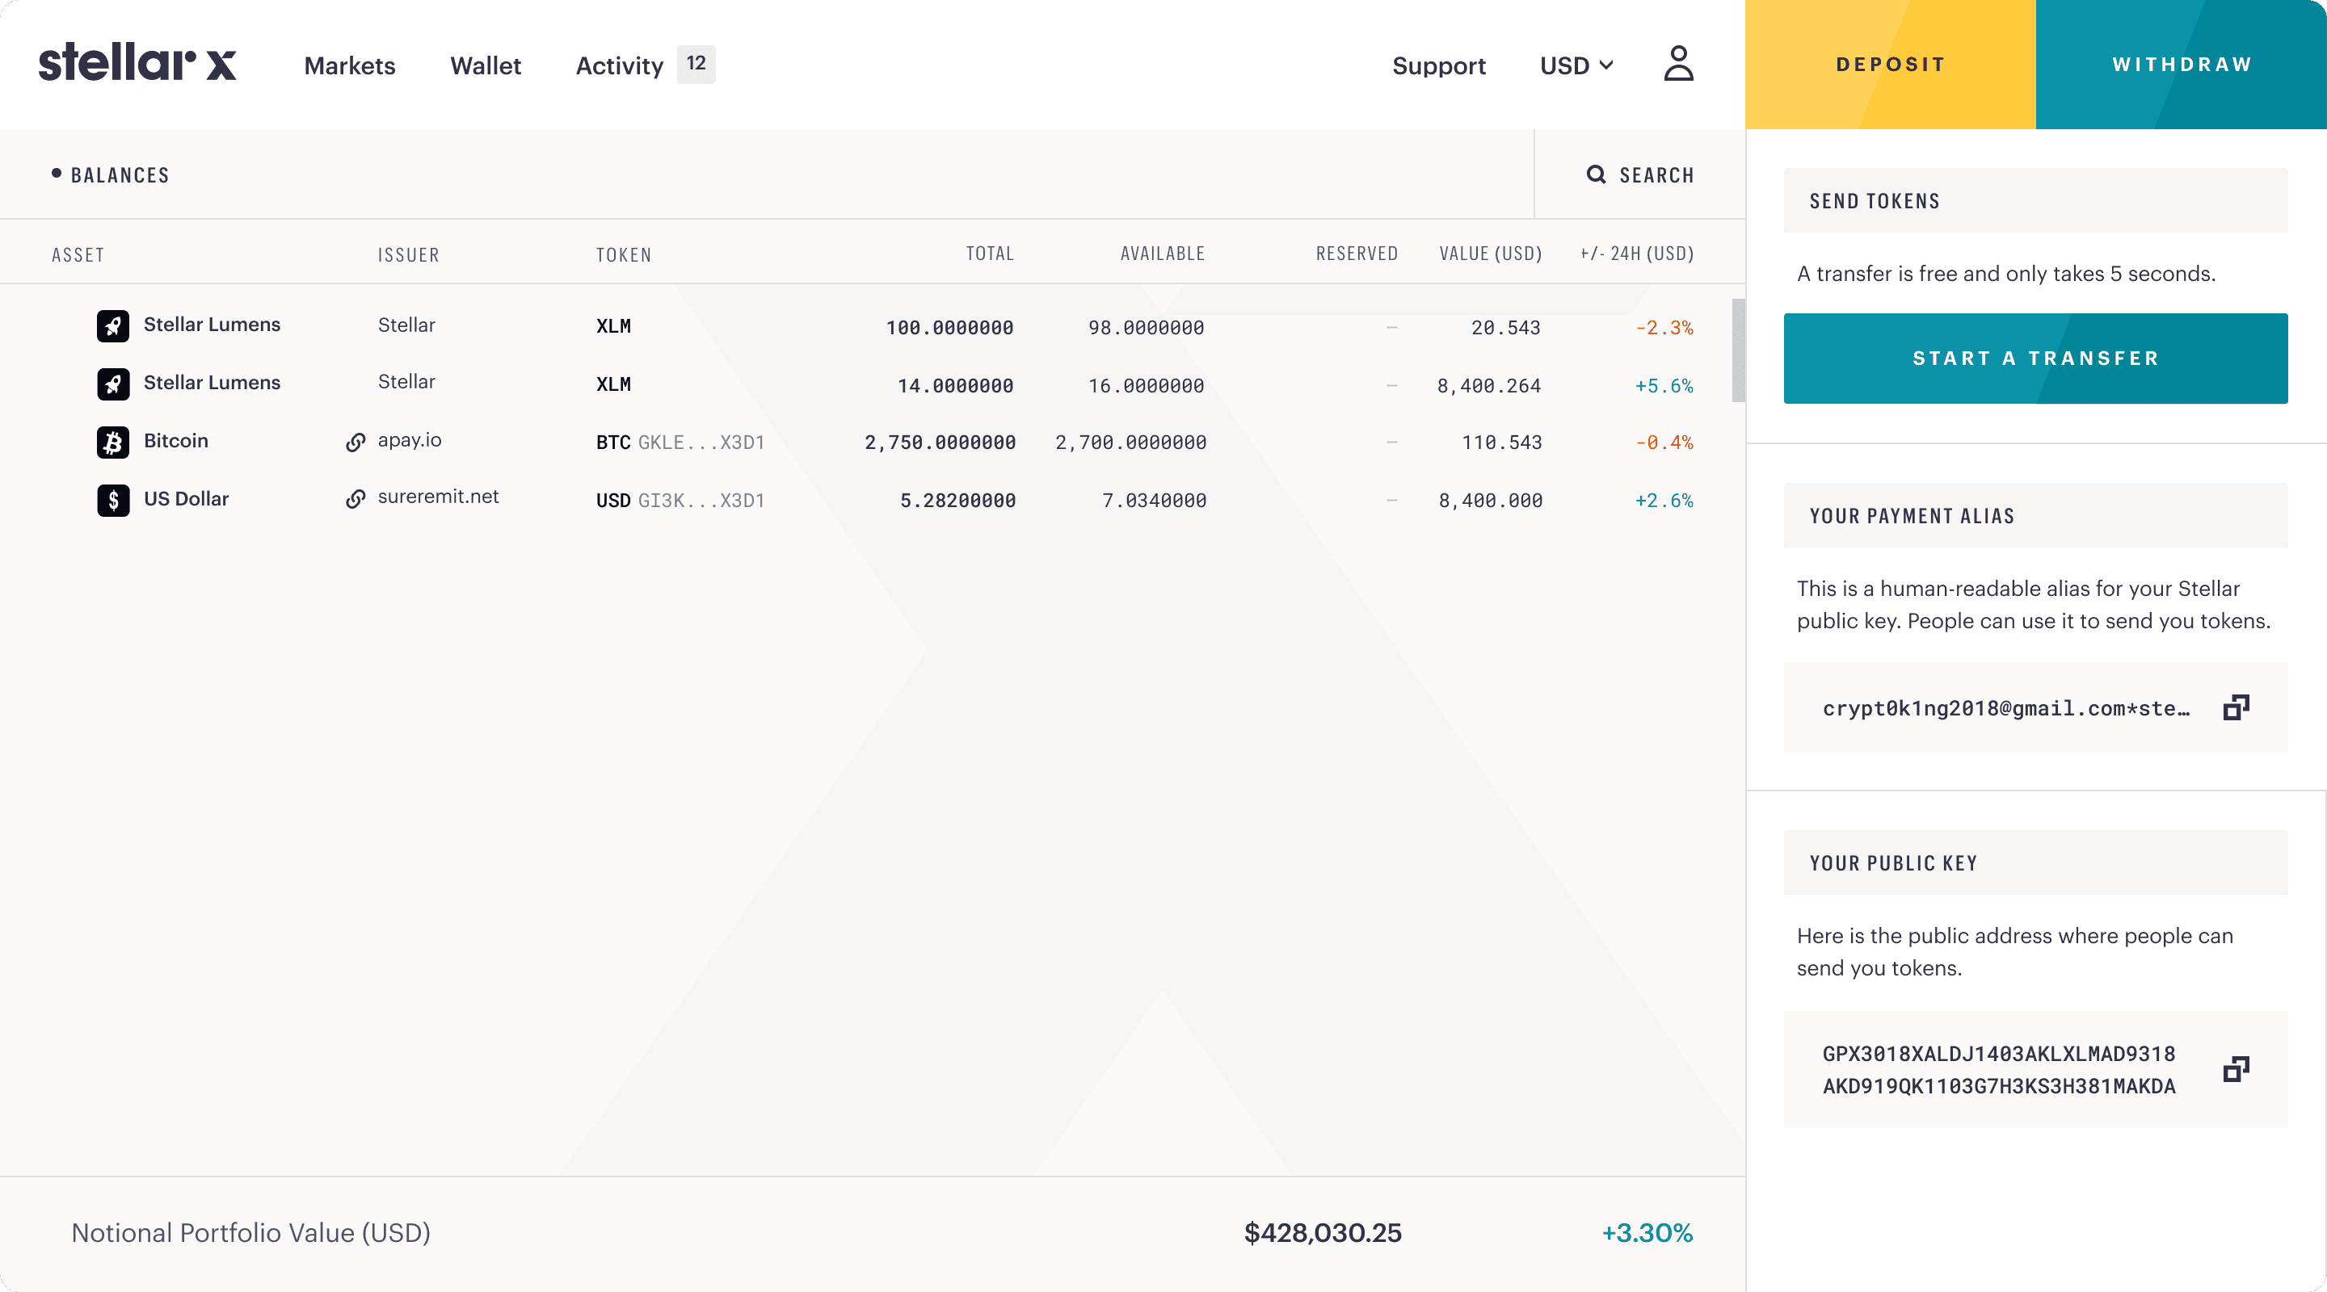Click the Support link

(1438, 66)
